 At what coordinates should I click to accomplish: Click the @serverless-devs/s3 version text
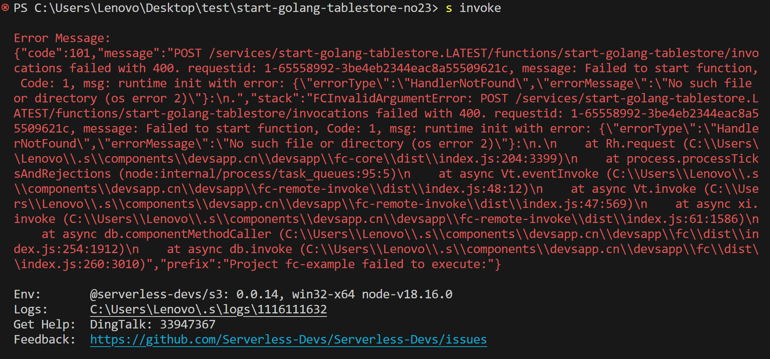184,294
